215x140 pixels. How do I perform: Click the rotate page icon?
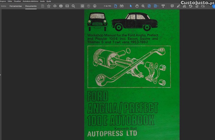203,6
